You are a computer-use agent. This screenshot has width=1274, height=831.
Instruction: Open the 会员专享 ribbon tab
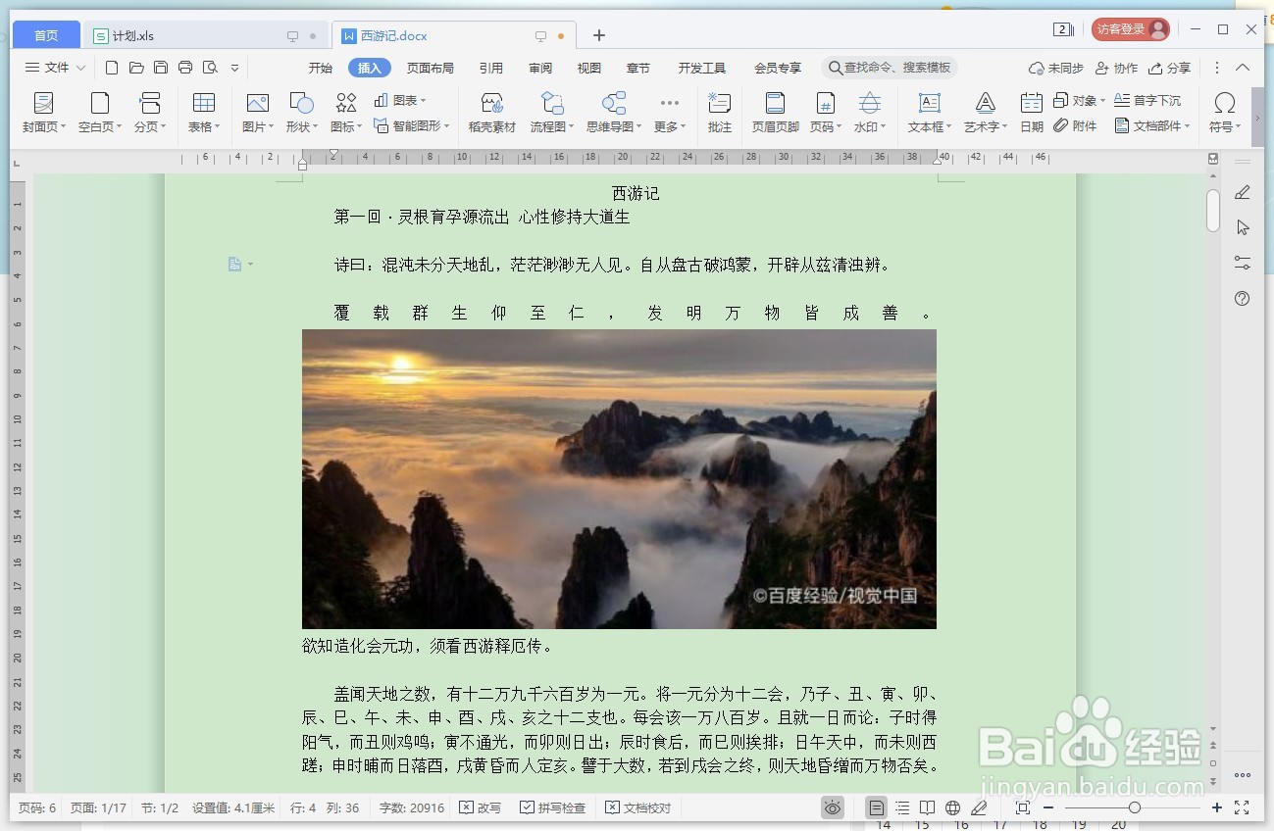[x=778, y=68]
